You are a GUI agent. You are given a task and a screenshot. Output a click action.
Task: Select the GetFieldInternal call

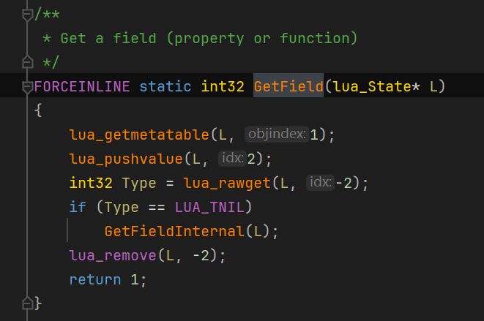click(x=174, y=231)
